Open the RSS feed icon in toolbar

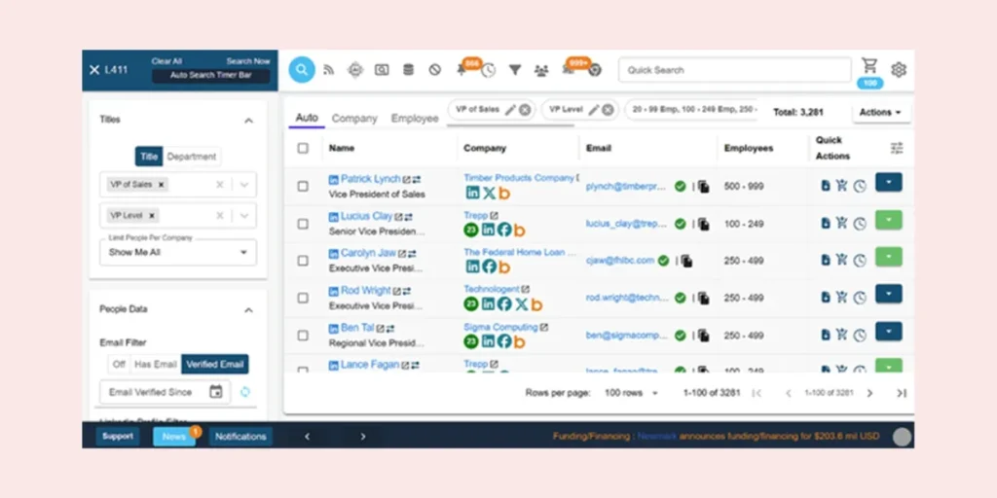[x=329, y=70]
